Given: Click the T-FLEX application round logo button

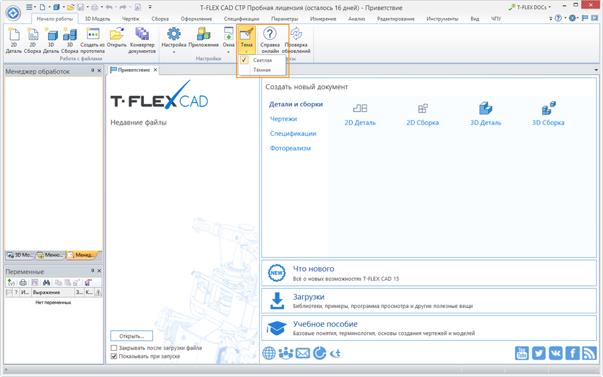Looking at the screenshot, I should [x=13, y=13].
